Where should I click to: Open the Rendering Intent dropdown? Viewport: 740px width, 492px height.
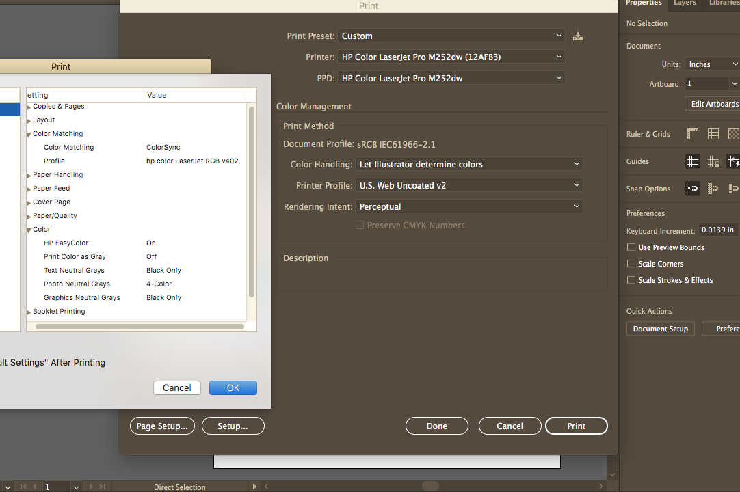click(468, 206)
